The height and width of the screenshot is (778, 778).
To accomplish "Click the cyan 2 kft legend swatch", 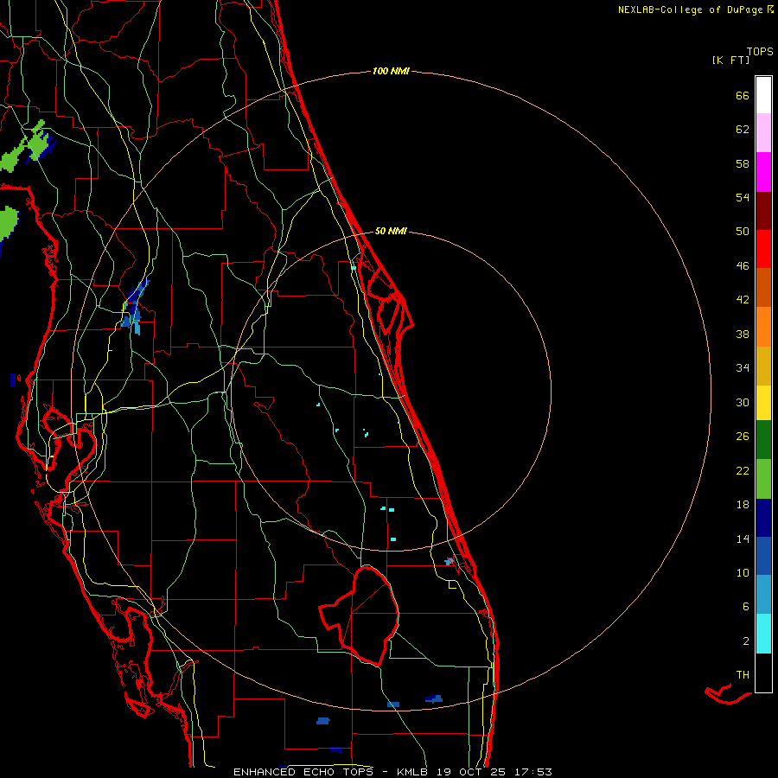I will coord(763,634).
